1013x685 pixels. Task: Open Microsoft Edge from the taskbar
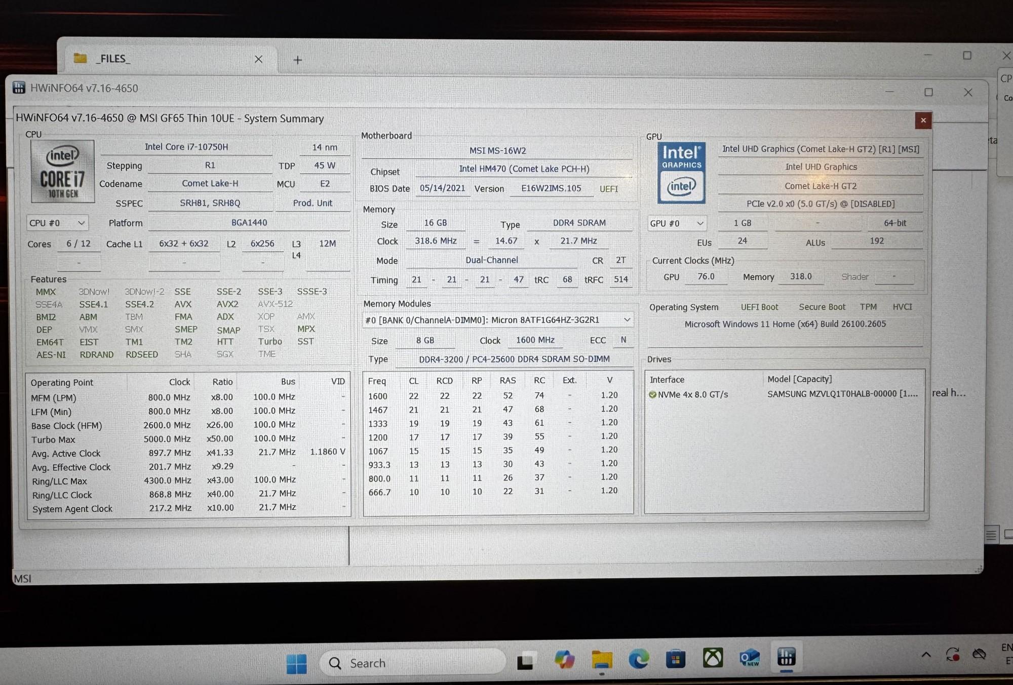pyautogui.click(x=639, y=659)
